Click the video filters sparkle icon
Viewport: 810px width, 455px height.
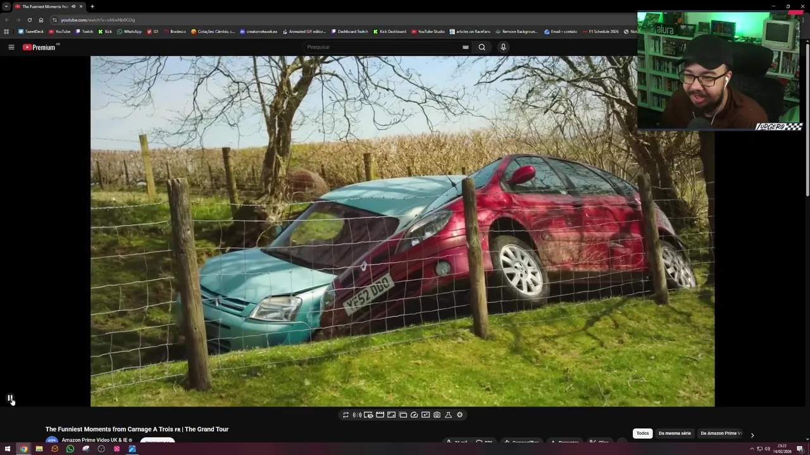(425, 415)
